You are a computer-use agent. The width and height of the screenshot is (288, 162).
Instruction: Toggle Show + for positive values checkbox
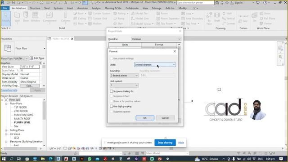tap(111, 101)
